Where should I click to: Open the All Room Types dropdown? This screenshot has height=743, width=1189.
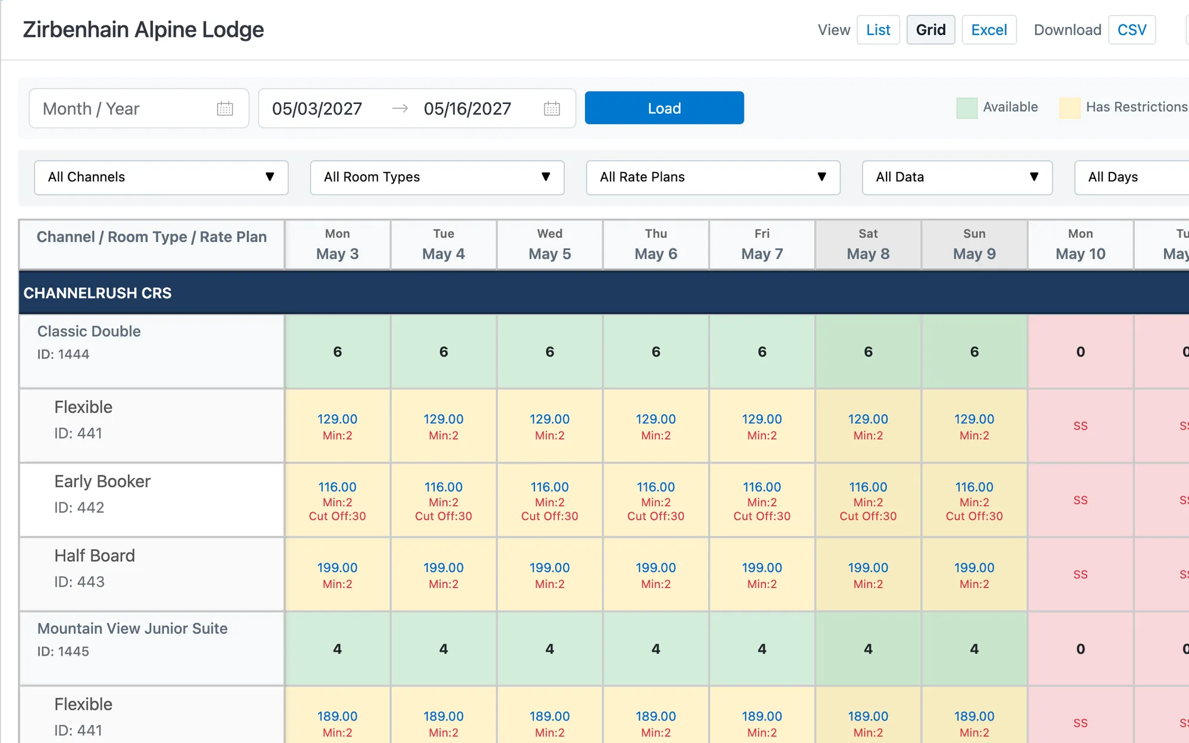(437, 177)
